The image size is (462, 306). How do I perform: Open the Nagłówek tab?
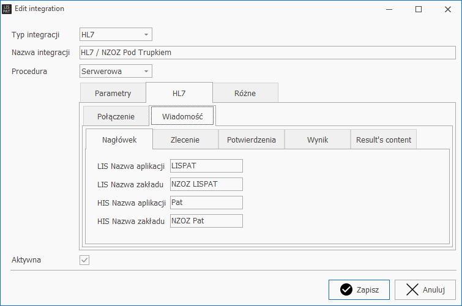tap(119, 140)
